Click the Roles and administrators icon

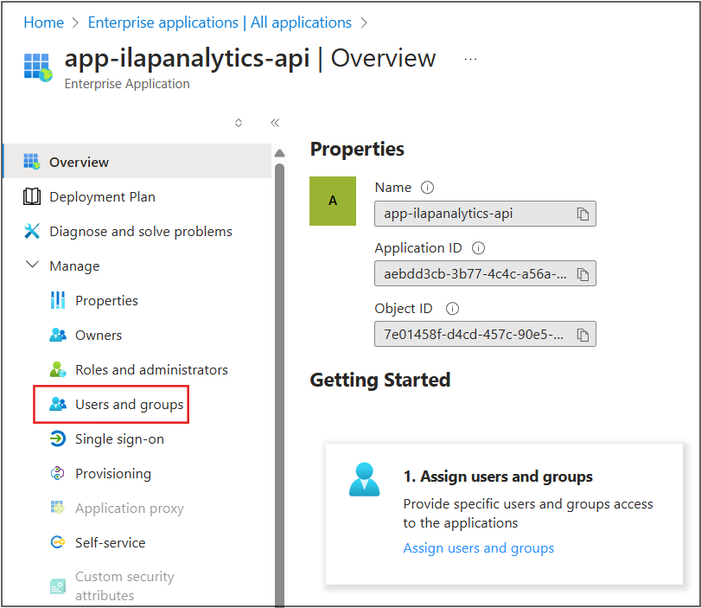(x=58, y=369)
